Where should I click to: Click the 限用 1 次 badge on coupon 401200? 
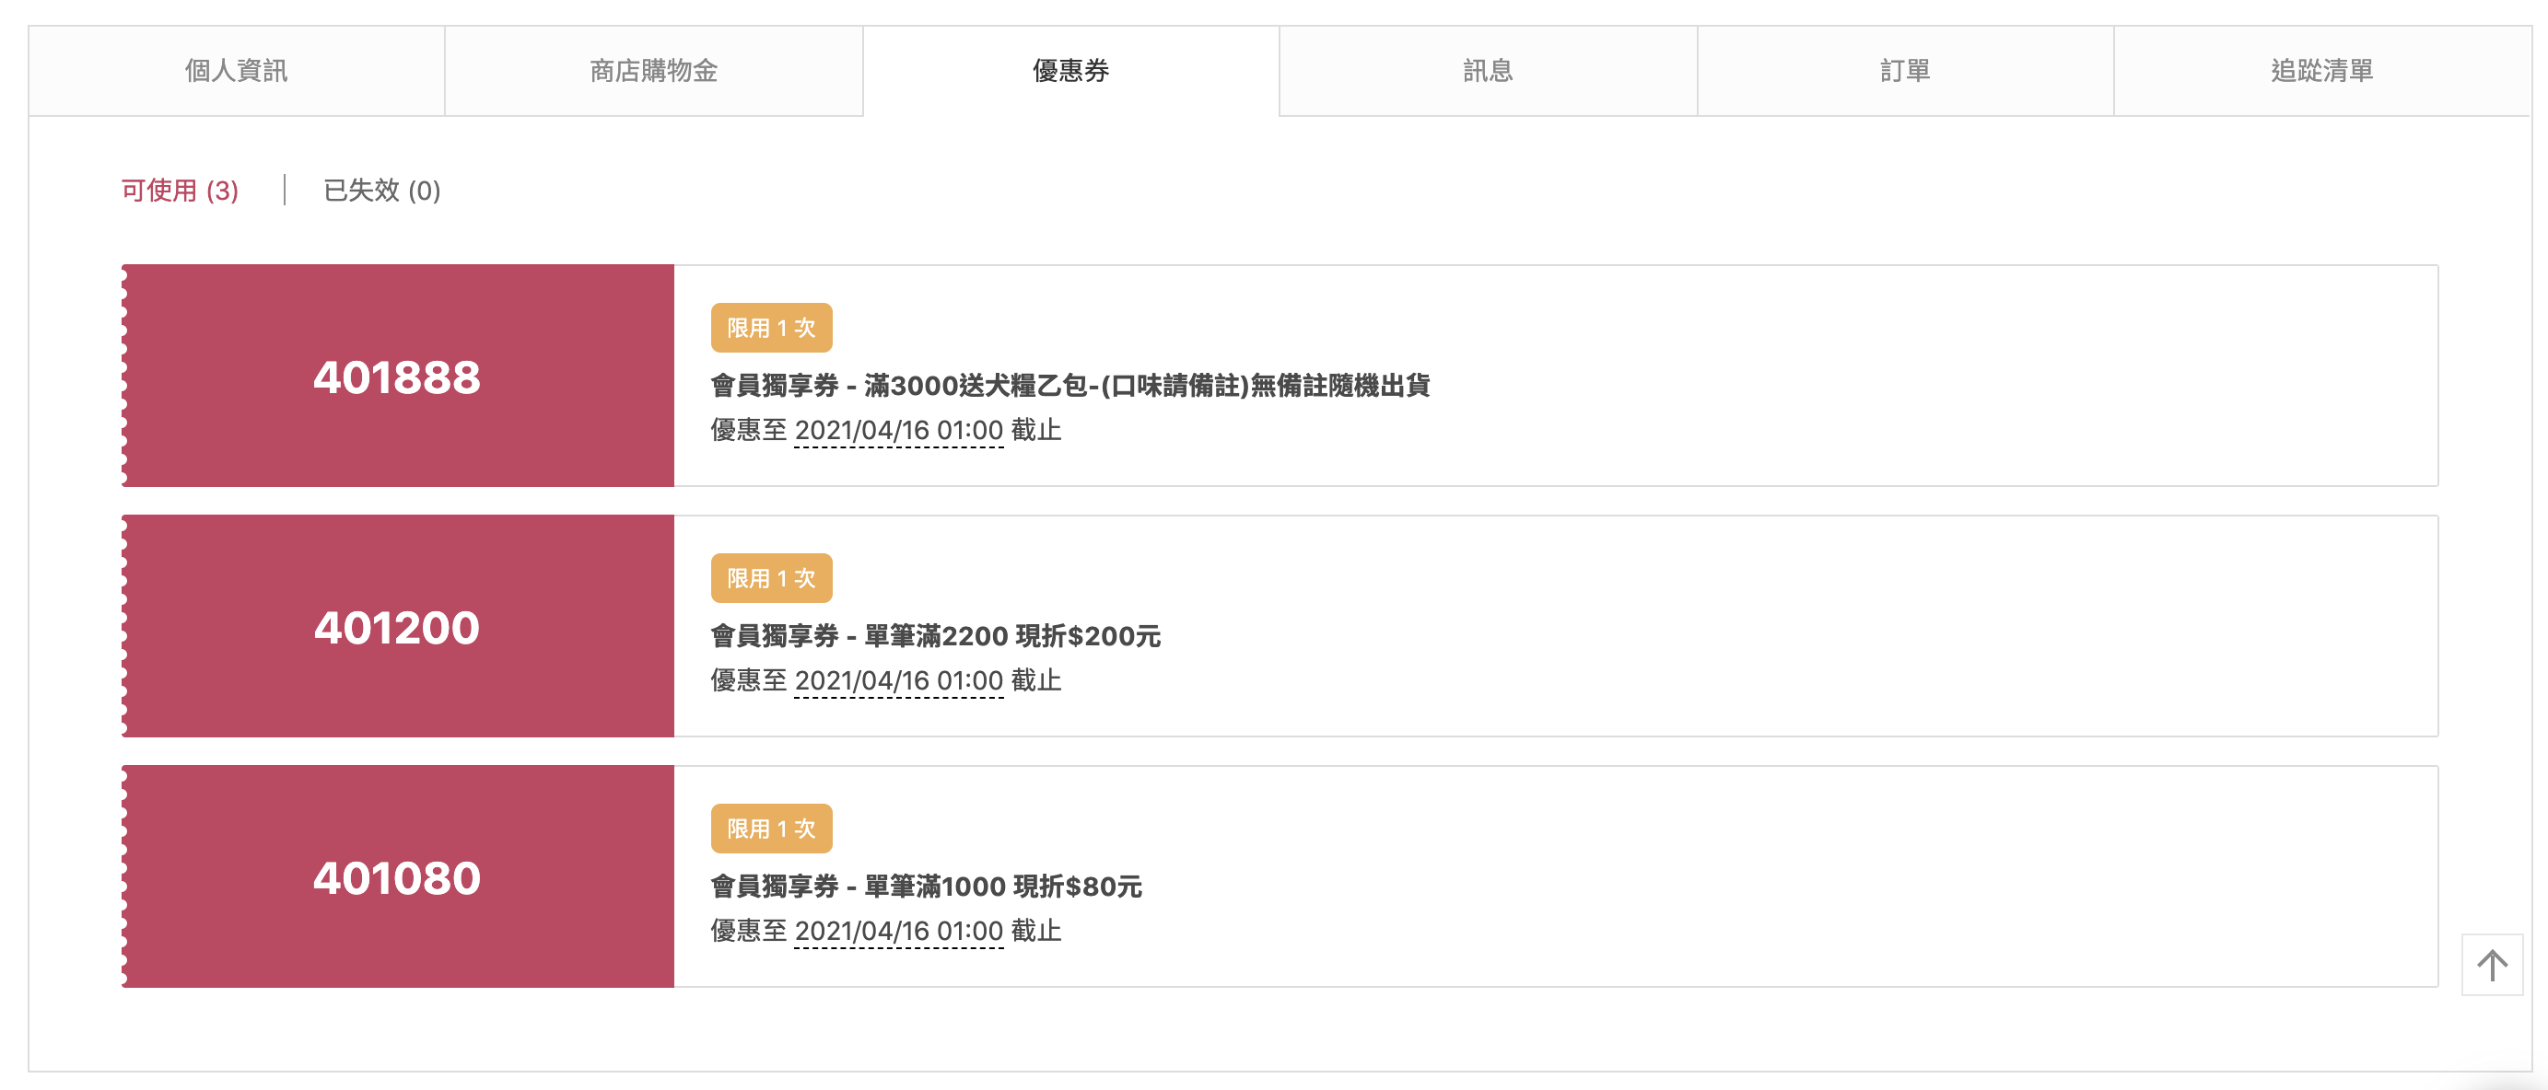tap(770, 578)
